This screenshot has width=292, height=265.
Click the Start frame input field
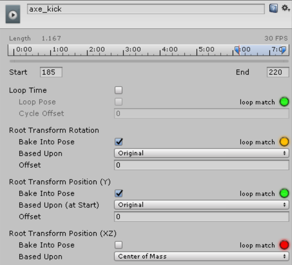[x=51, y=72]
